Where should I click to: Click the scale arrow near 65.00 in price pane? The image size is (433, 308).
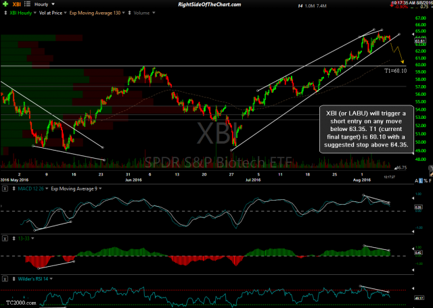(x=413, y=34)
